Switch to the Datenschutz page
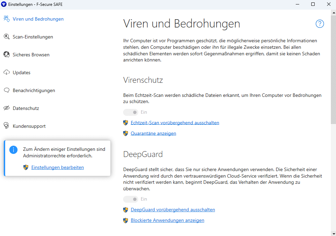Viewport: 336px width, 236px height. pyautogui.click(x=26, y=108)
